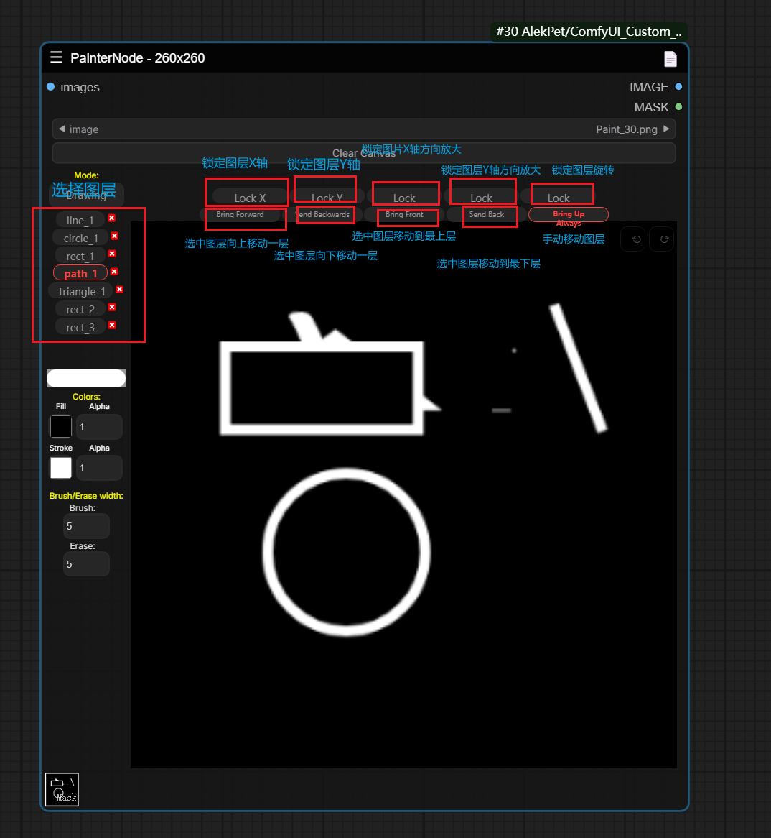Toggle Bring Up Always option

568,214
